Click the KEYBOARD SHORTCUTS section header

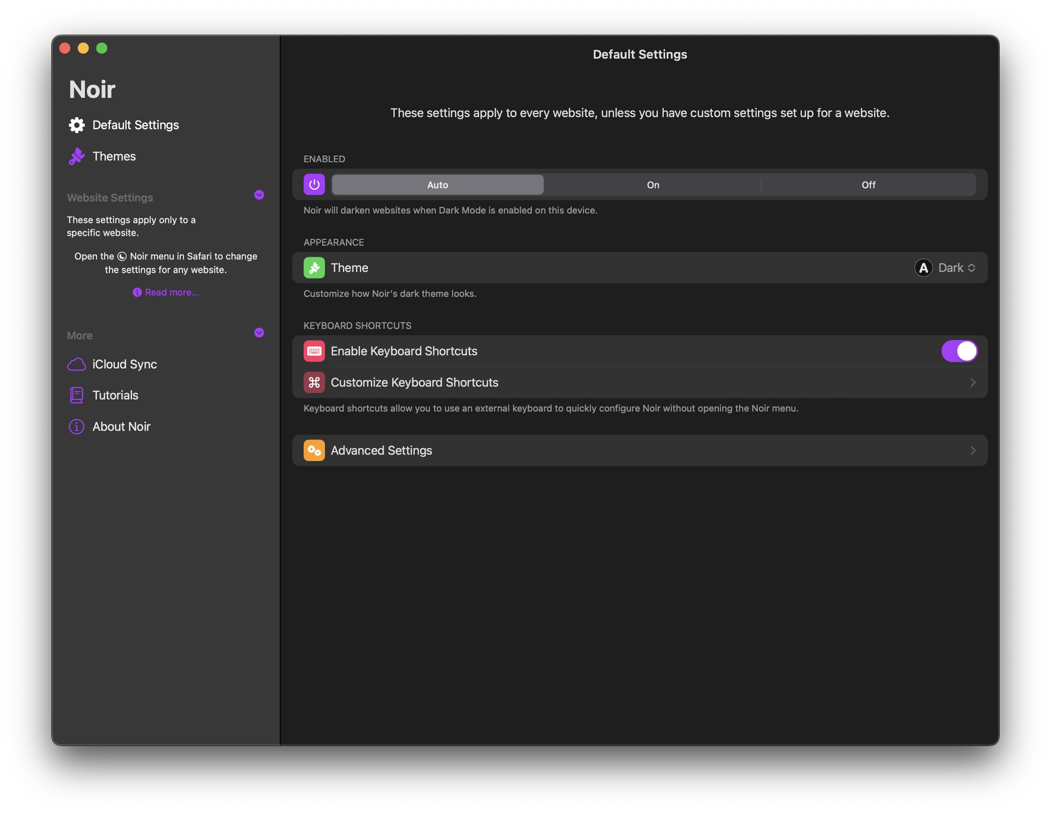(x=357, y=326)
